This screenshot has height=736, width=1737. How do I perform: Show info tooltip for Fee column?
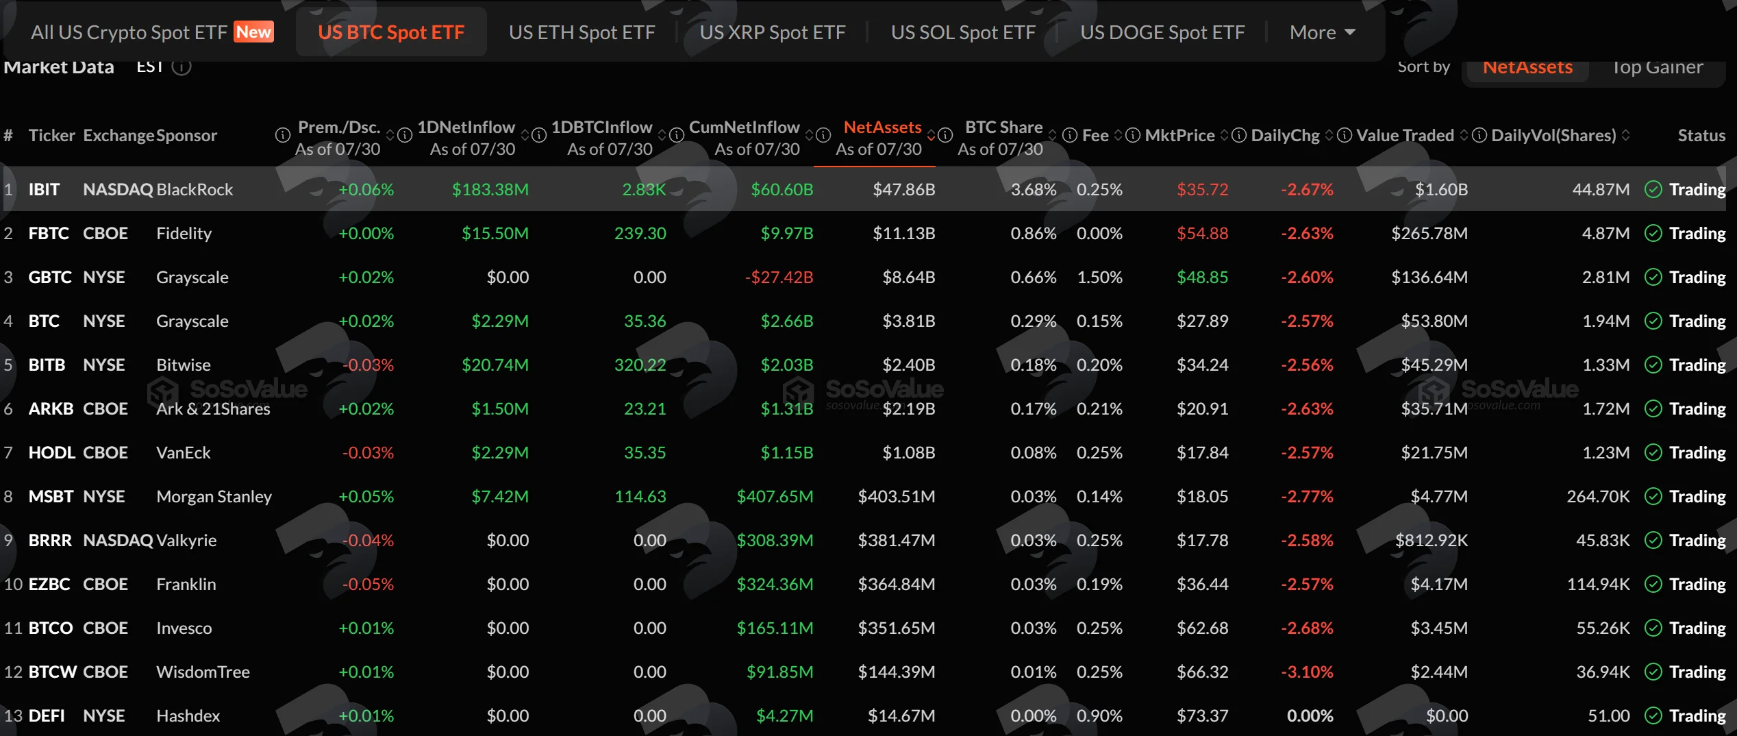pyautogui.click(x=1070, y=135)
